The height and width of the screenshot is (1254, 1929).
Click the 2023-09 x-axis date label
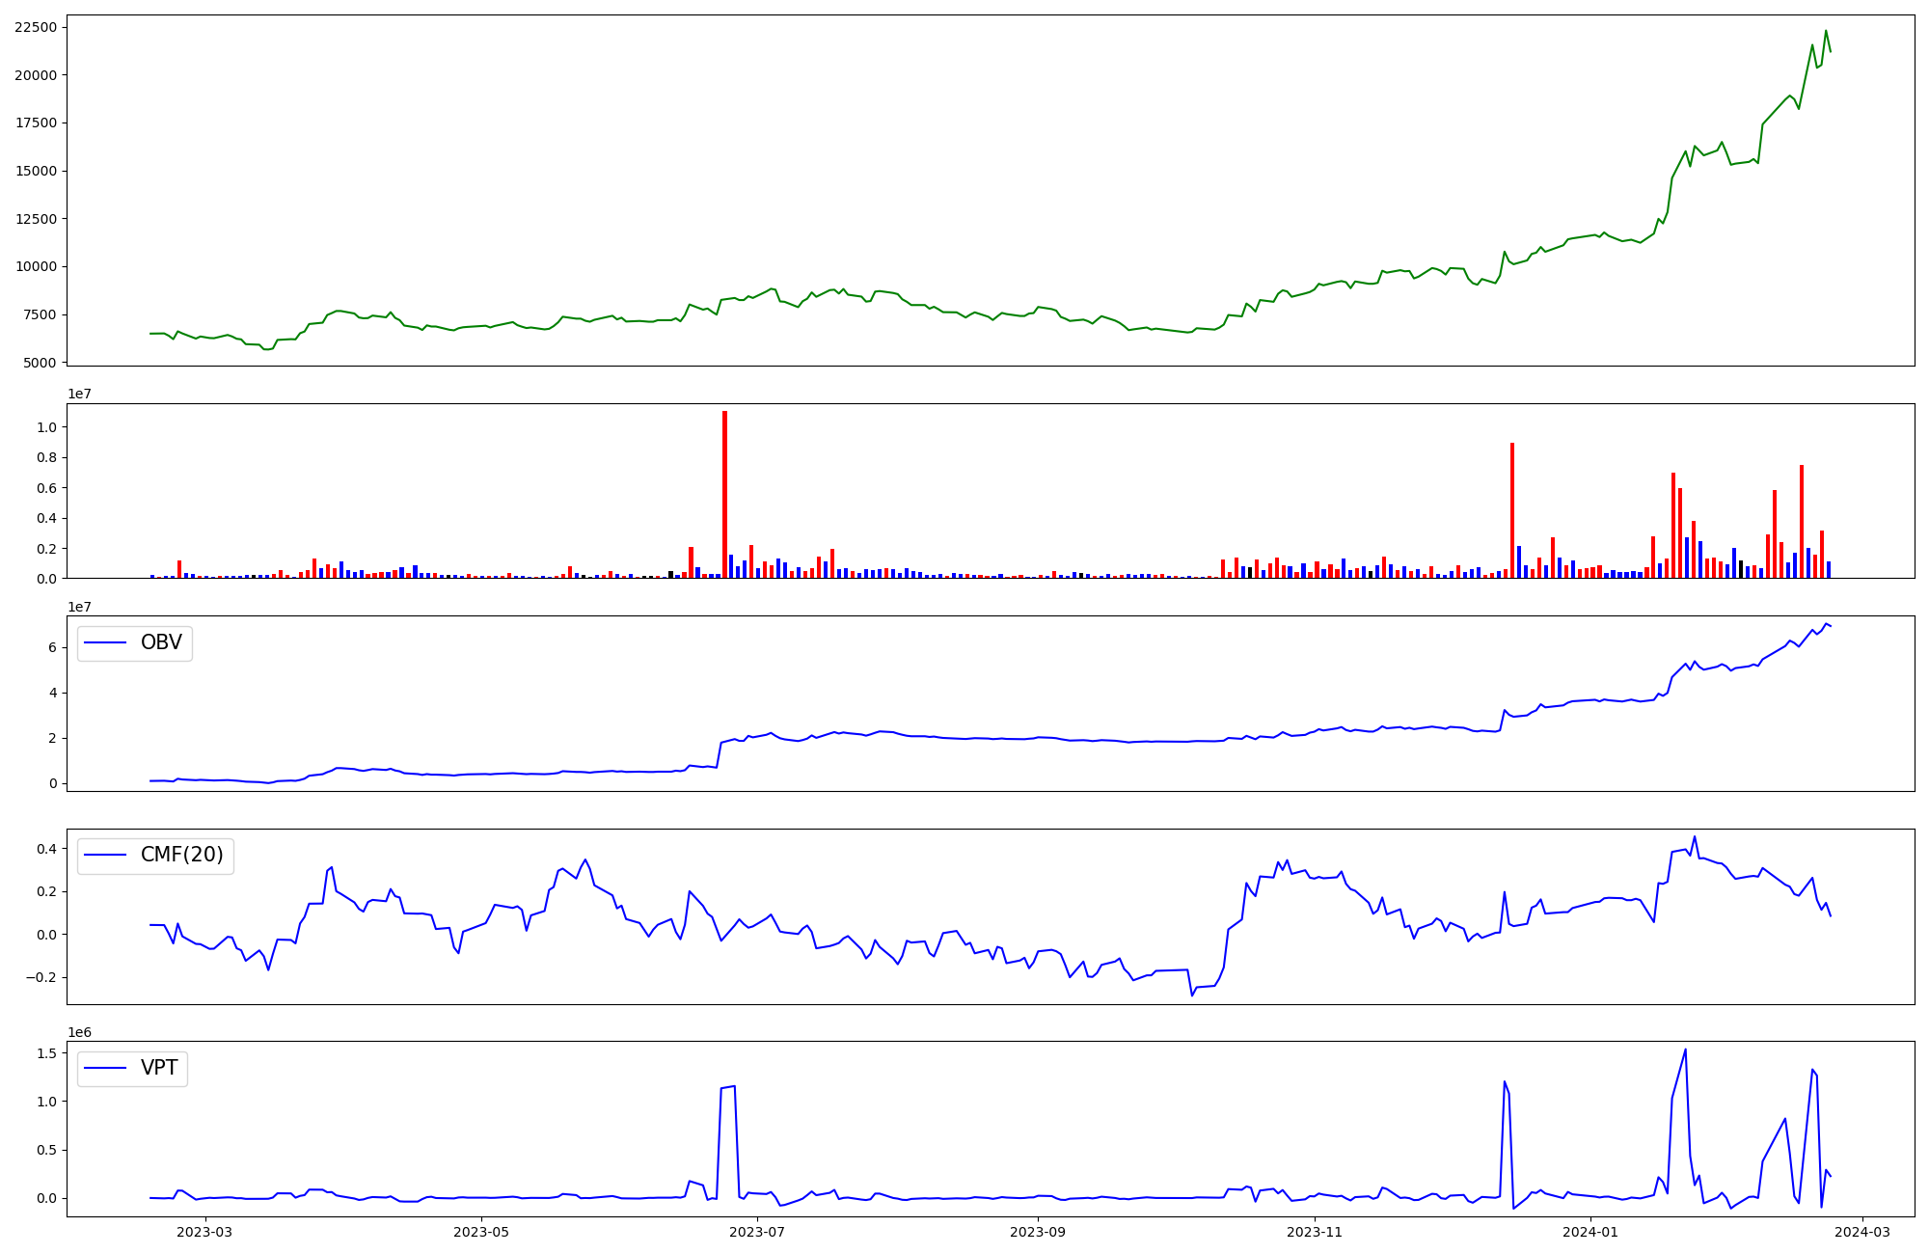1038,1232
